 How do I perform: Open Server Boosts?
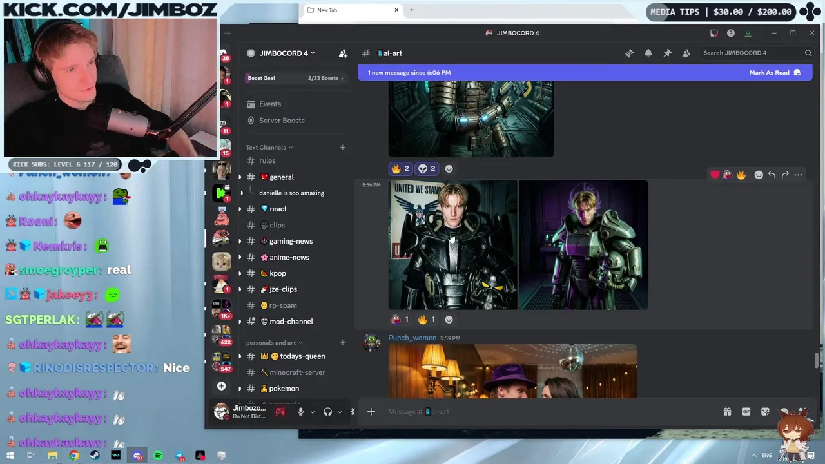pos(282,121)
